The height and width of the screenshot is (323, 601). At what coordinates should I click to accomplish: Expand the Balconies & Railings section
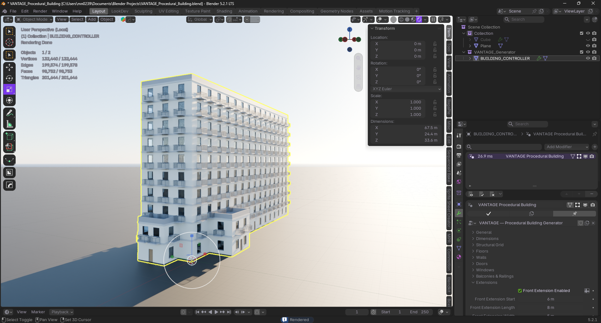pos(495,276)
